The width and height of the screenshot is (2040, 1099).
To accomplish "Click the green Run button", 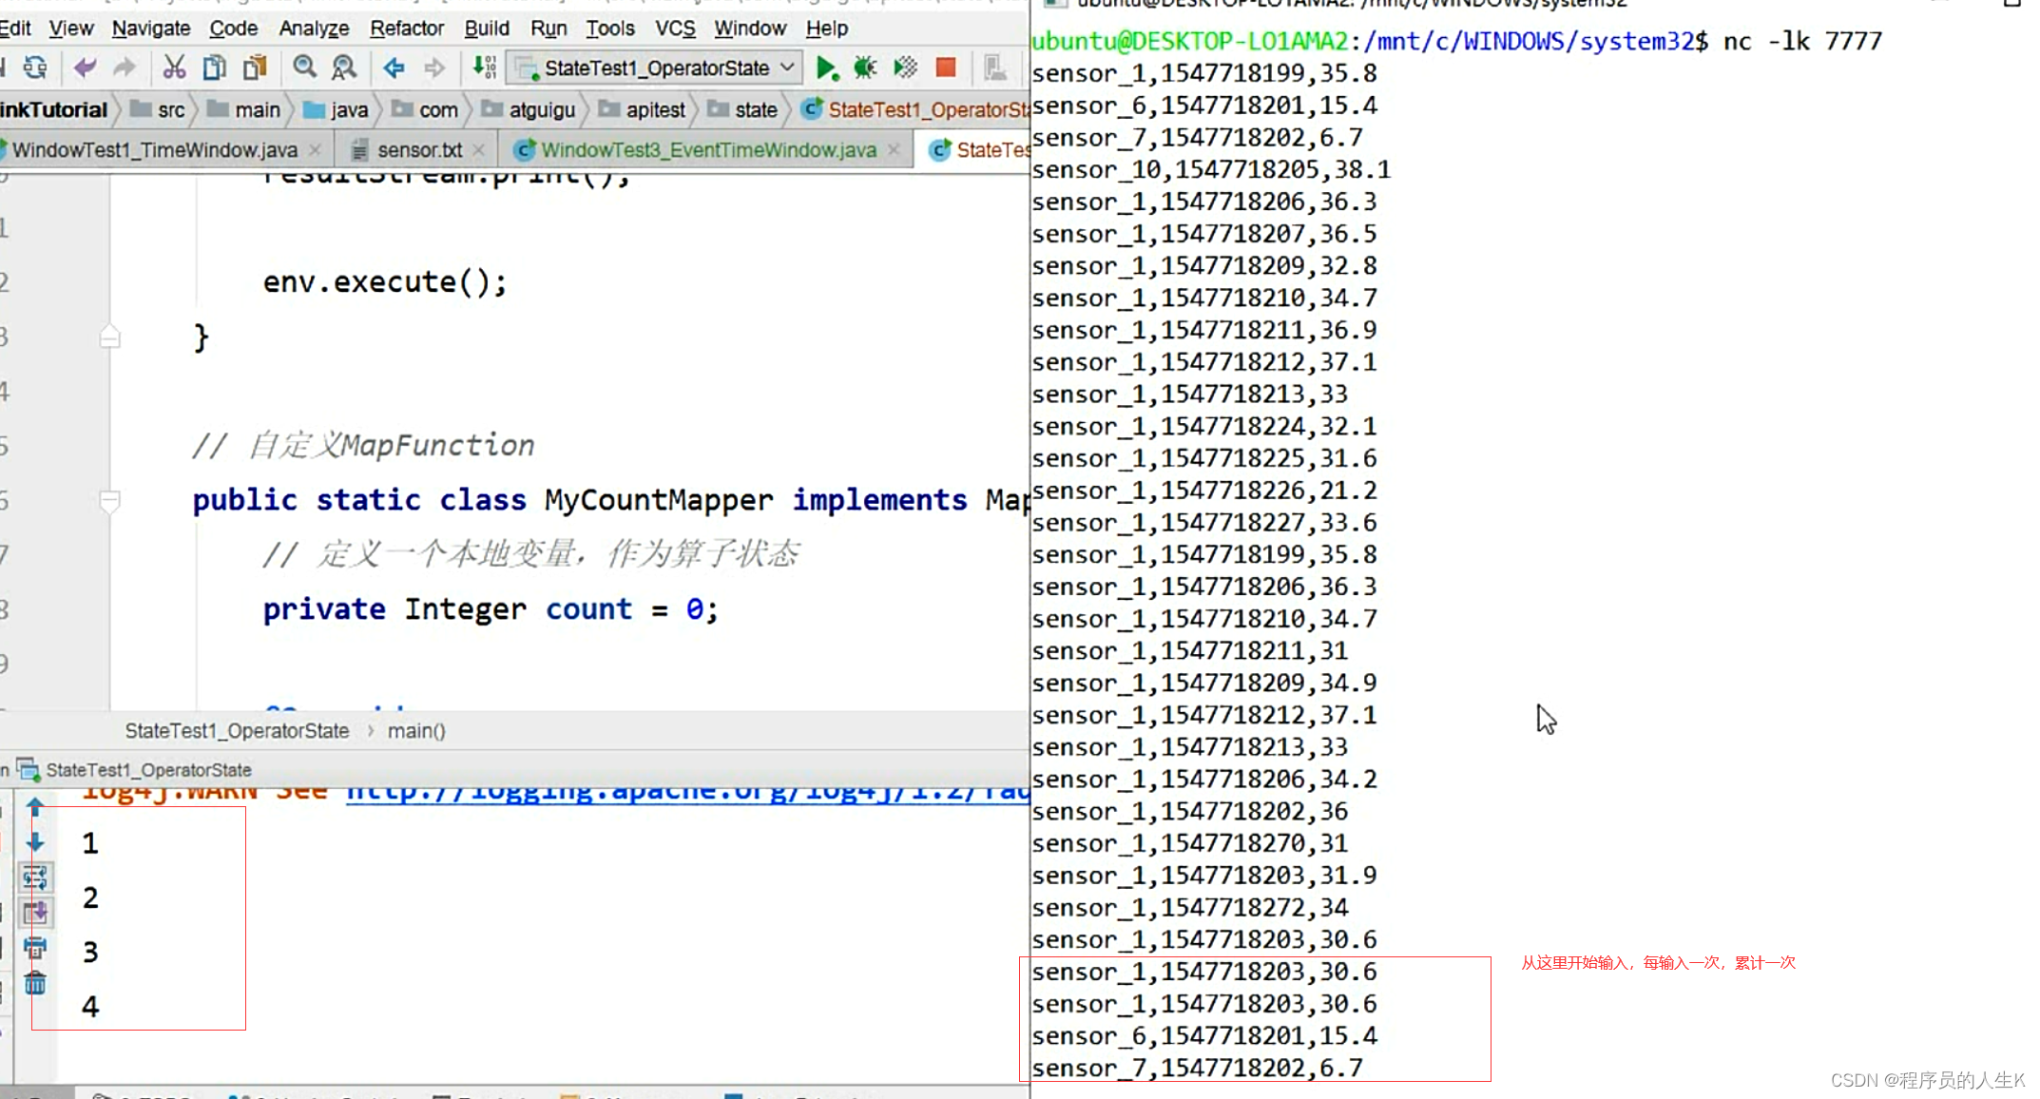I will point(826,67).
